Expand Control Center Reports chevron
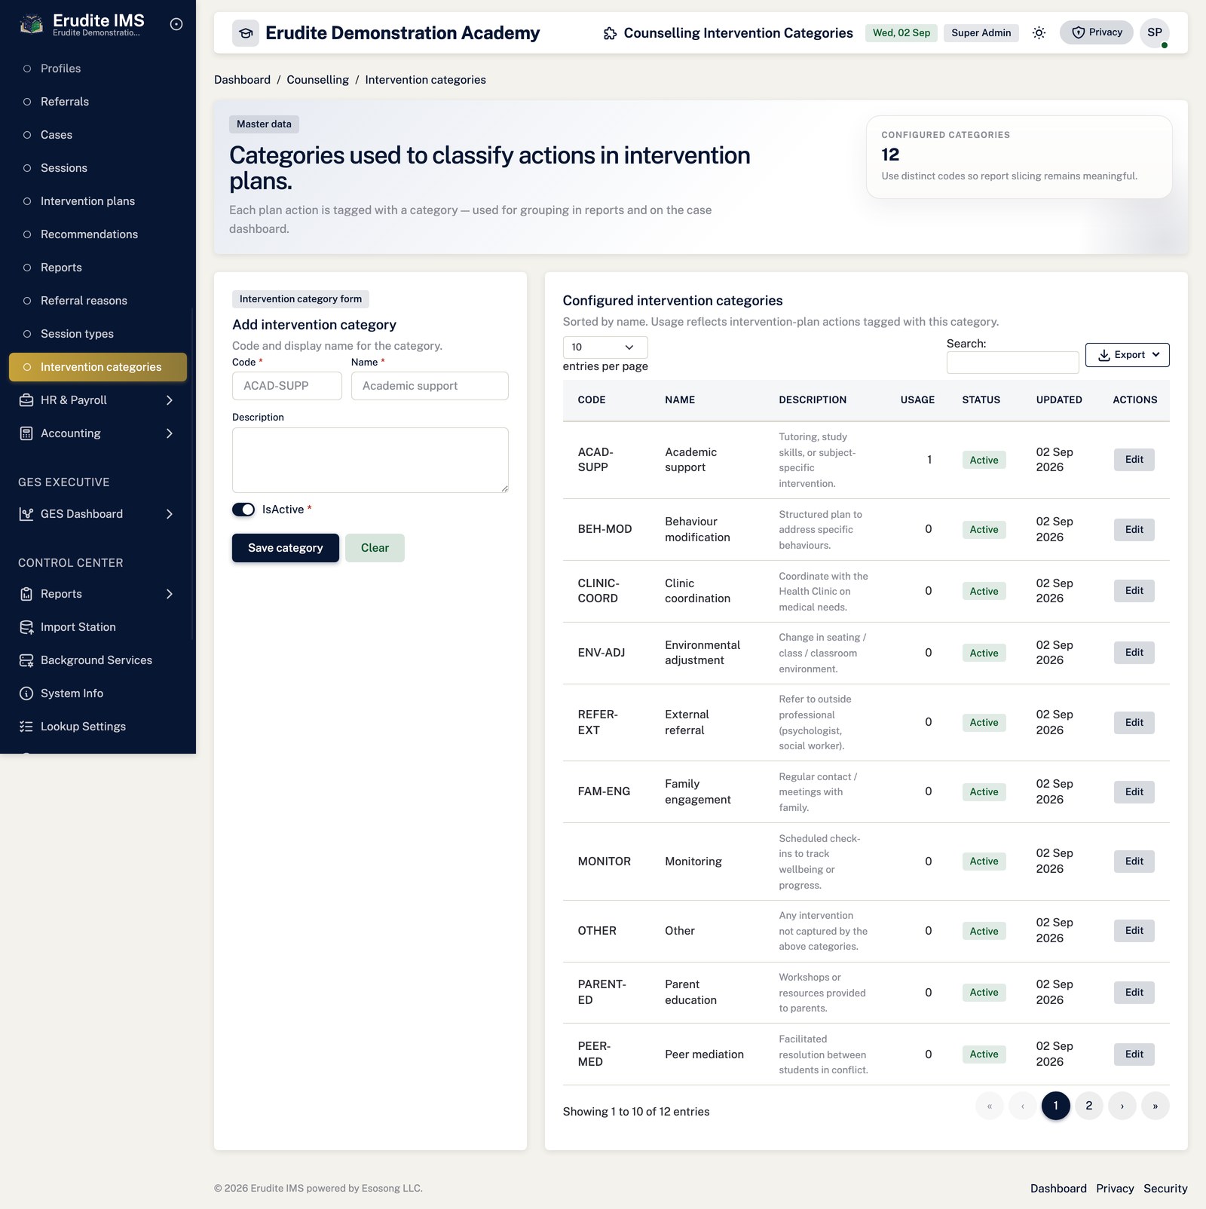Viewport: 1206px width, 1209px height. pos(170,594)
